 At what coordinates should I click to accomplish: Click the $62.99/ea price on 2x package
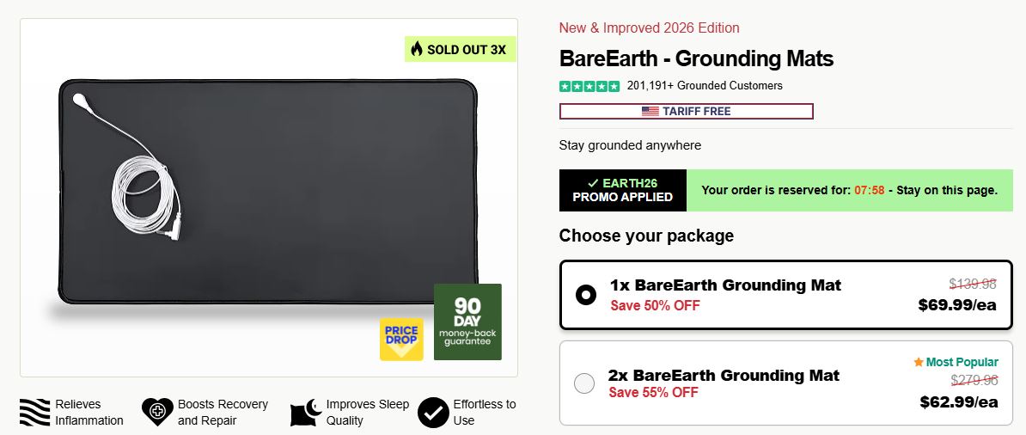point(958,401)
